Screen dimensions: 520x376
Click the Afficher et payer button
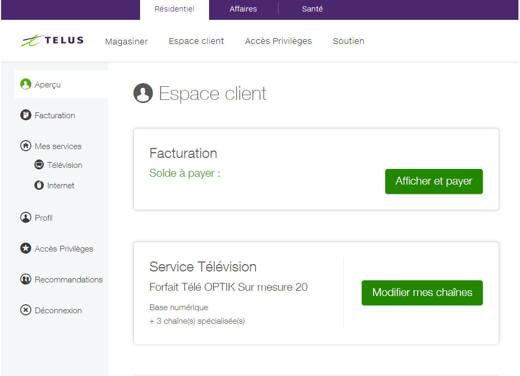click(x=434, y=181)
